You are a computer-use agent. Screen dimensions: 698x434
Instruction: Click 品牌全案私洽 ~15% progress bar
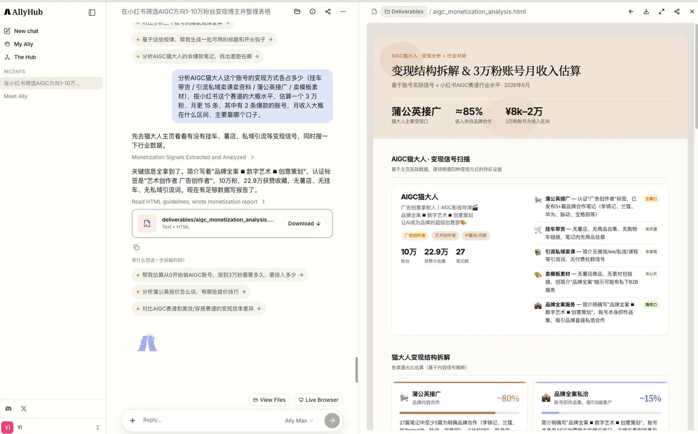pos(601,413)
